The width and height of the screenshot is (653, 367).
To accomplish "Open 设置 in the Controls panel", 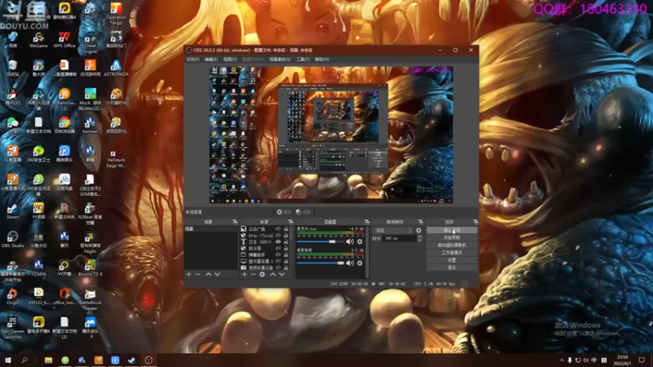I will click(452, 260).
